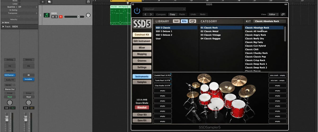This screenshot has height=132, width=318.
Task: Click the kit list scrollbar
Action: [285, 34]
